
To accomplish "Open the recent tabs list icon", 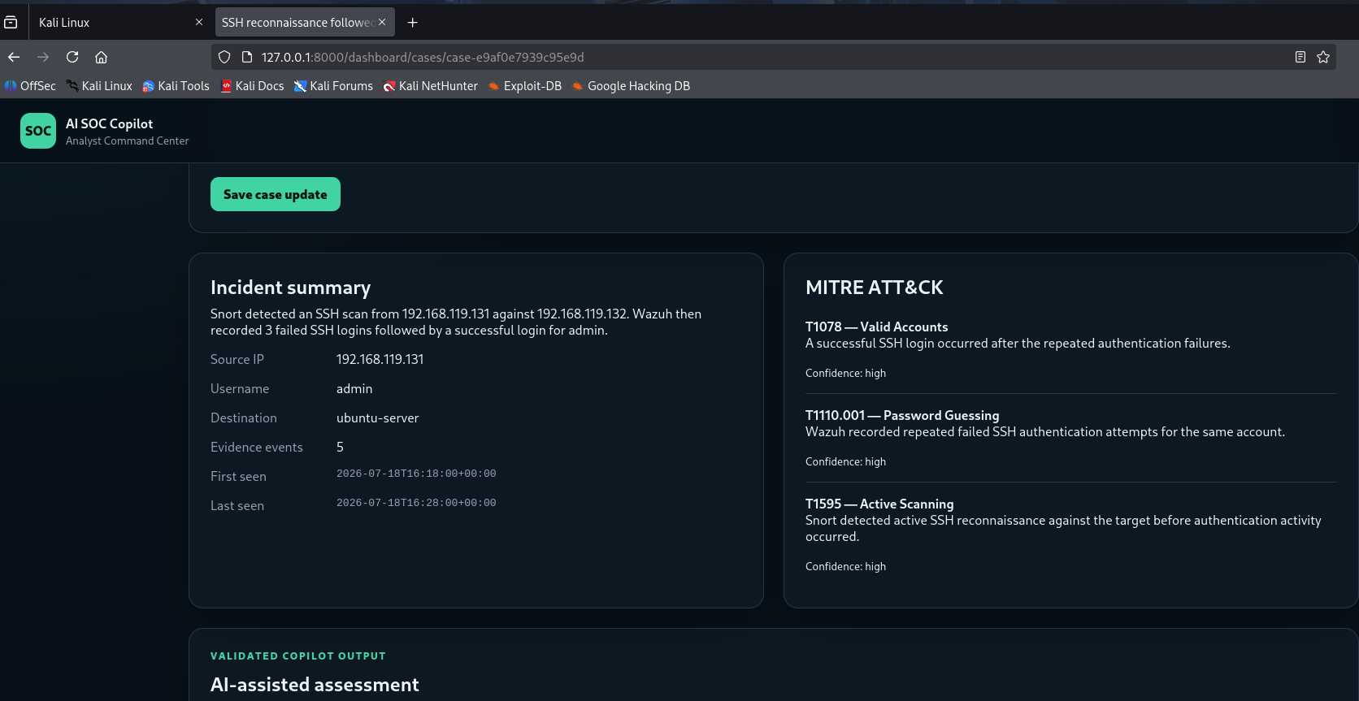I will tap(11, 23).
